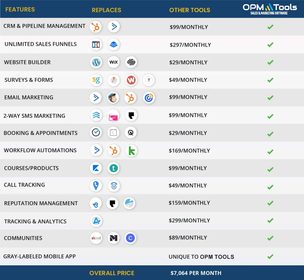Click the '$299/MONTHLY' price
The image size is (304, 280).
tap(189, 221)
